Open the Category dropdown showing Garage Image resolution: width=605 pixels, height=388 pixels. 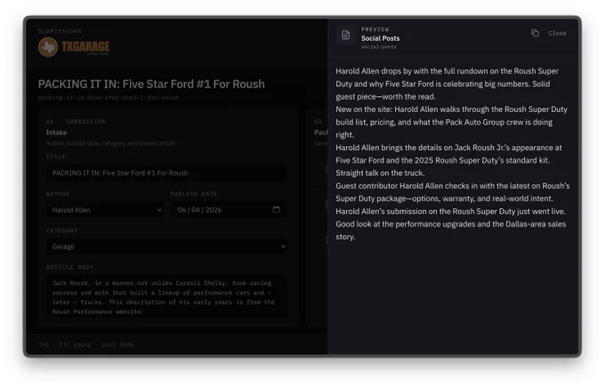(x=166, y=247)
